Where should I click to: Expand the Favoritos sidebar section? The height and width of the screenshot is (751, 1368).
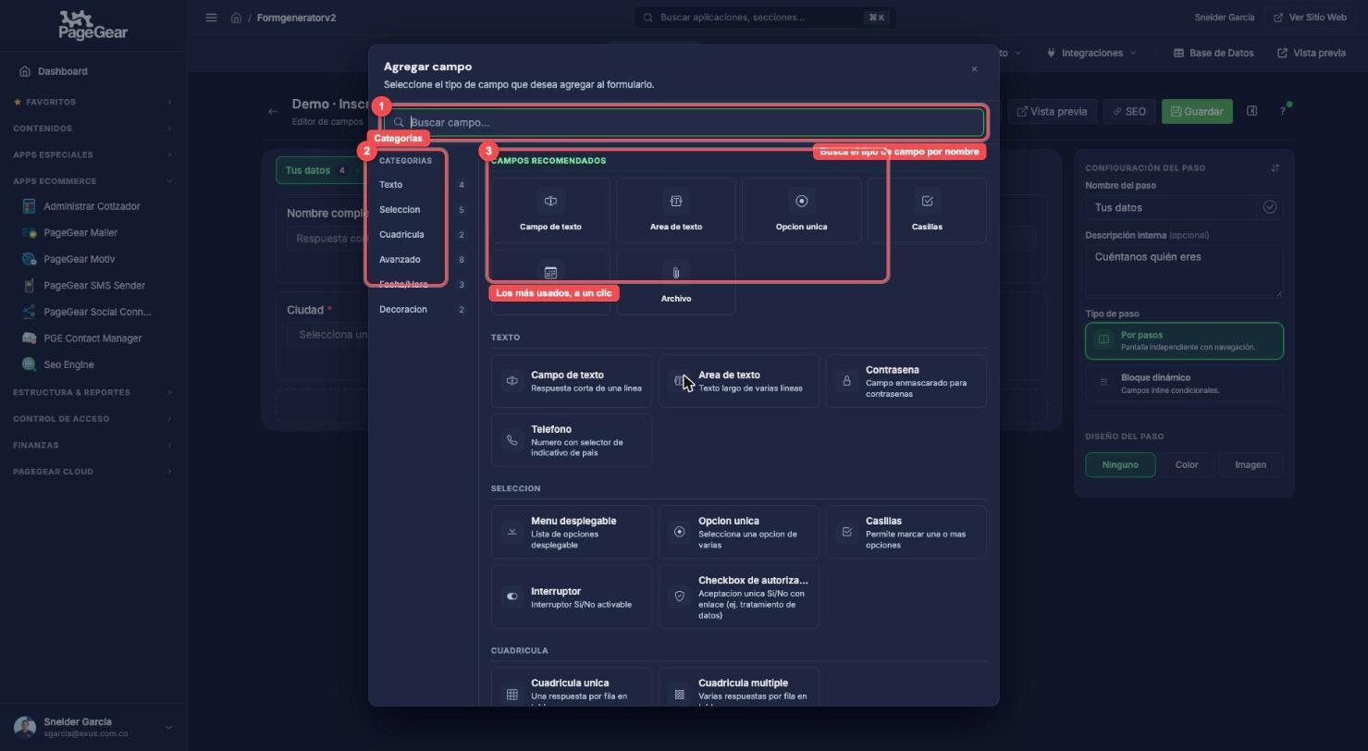92,102
